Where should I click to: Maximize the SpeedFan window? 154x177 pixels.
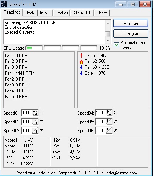click(133, 4)
